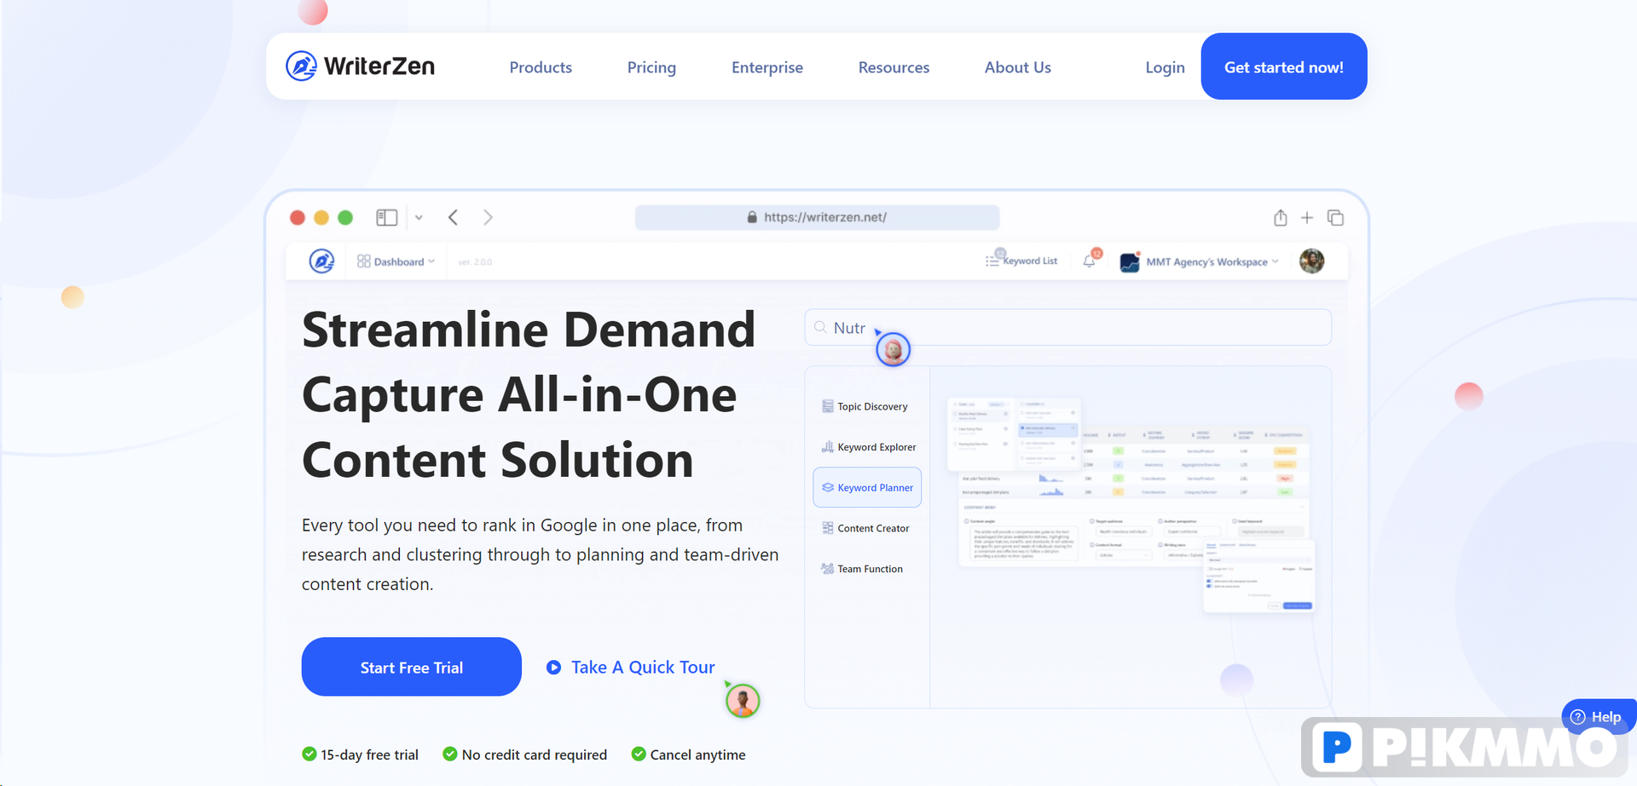Click the Nutr search field
This screenshot has height=786, width=1637.
[1067, 327]
